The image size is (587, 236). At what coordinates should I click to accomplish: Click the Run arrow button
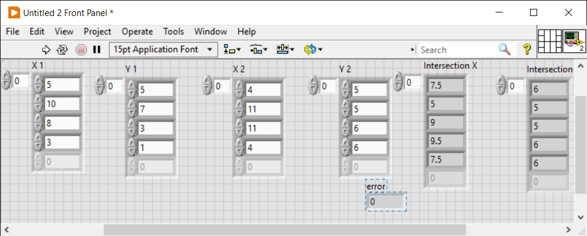pyautogui.click(x=46, y=49)
